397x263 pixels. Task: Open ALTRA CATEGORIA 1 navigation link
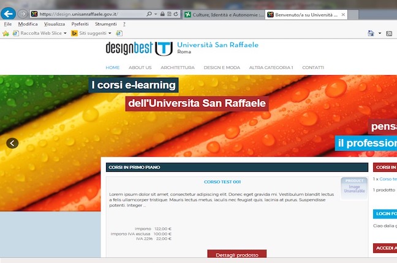click(271, 67)
